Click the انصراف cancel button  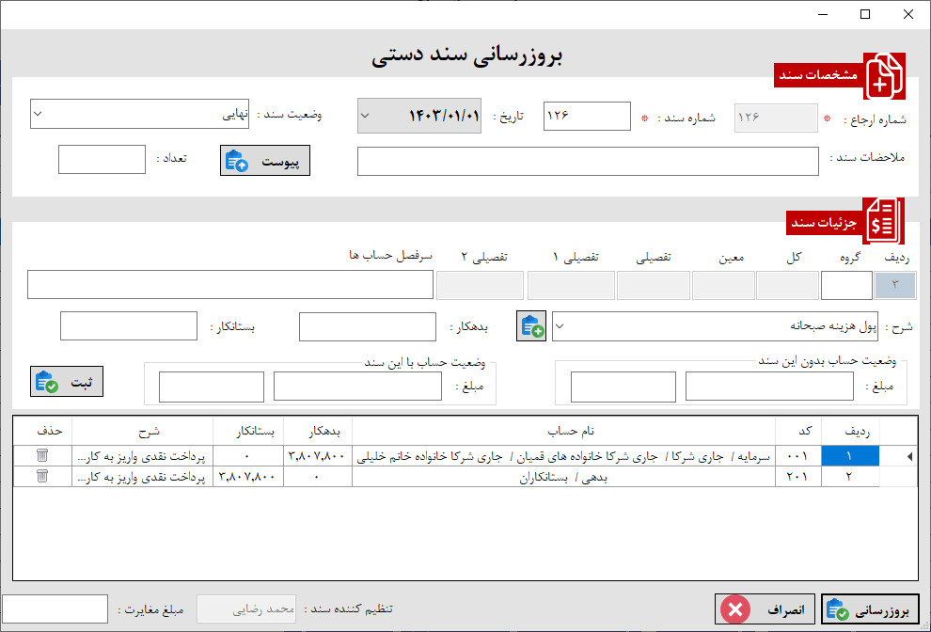click(764, 608)
